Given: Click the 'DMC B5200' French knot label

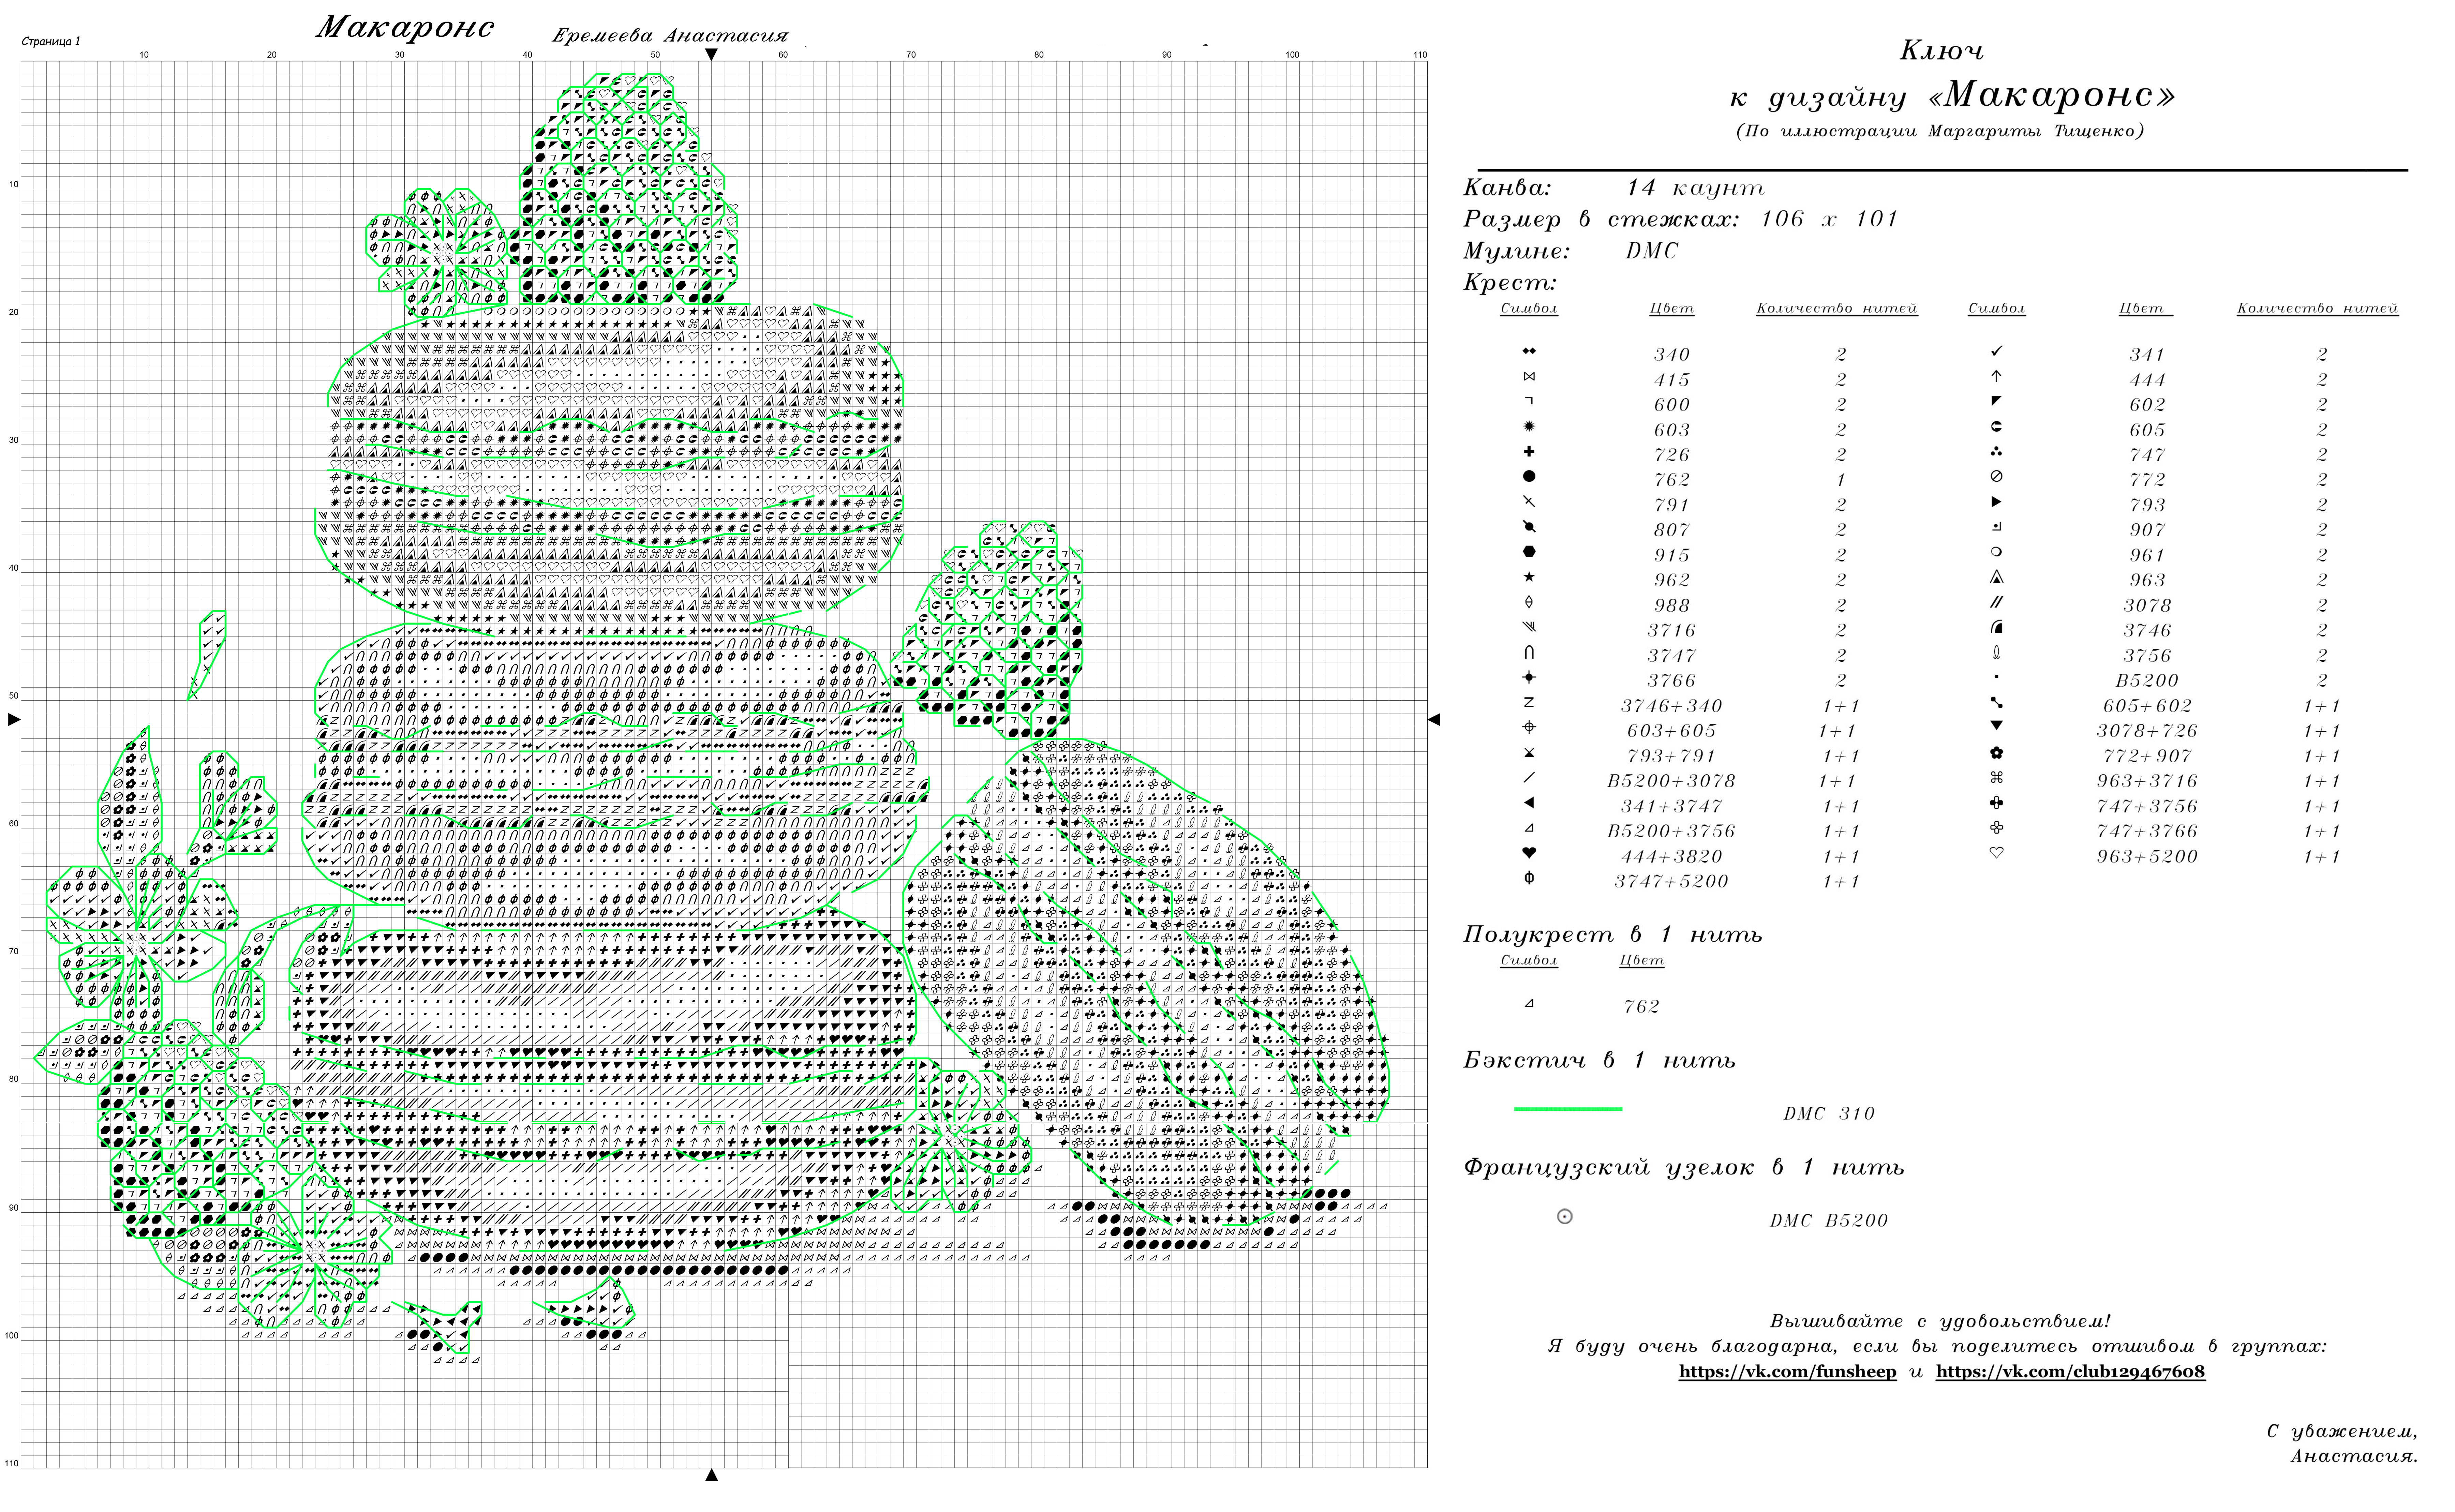Looking at the screenshot, I should pos(1829,1221).
